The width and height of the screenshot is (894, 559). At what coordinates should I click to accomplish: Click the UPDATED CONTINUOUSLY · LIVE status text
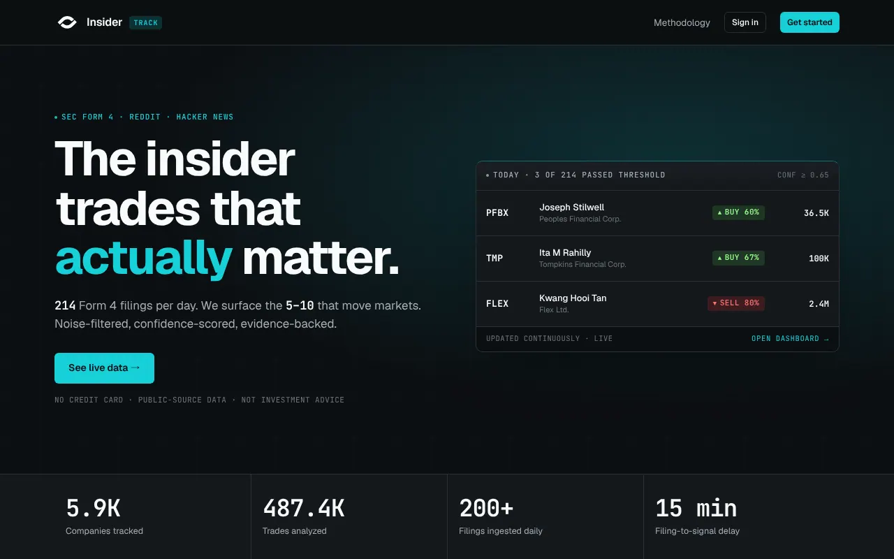(x=549, y=339)
